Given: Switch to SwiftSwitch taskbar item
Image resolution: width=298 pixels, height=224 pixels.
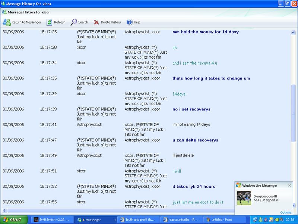Looking at the screenshot, I should tap(51, 220).
